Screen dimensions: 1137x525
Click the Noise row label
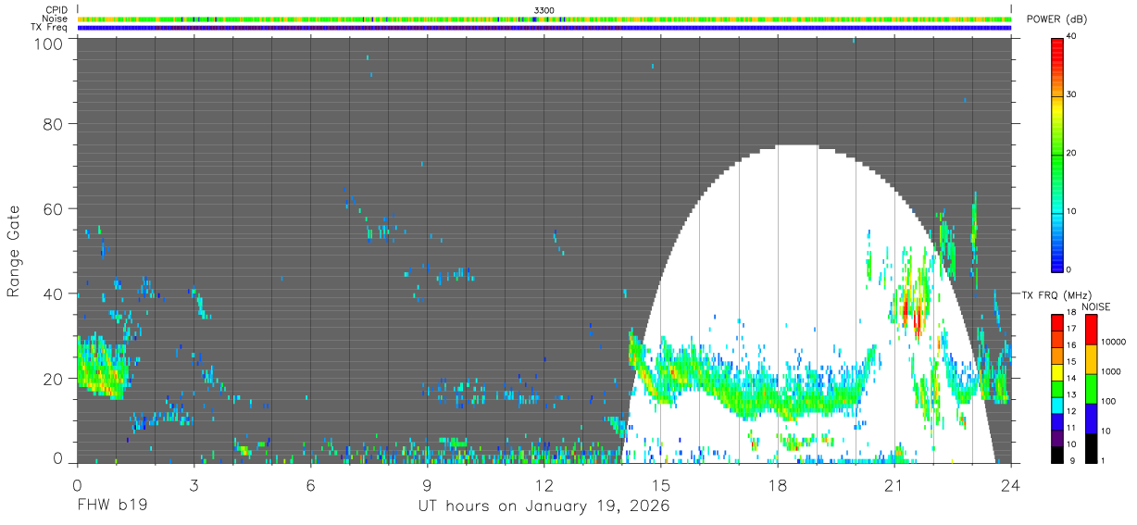coord(55,19)
